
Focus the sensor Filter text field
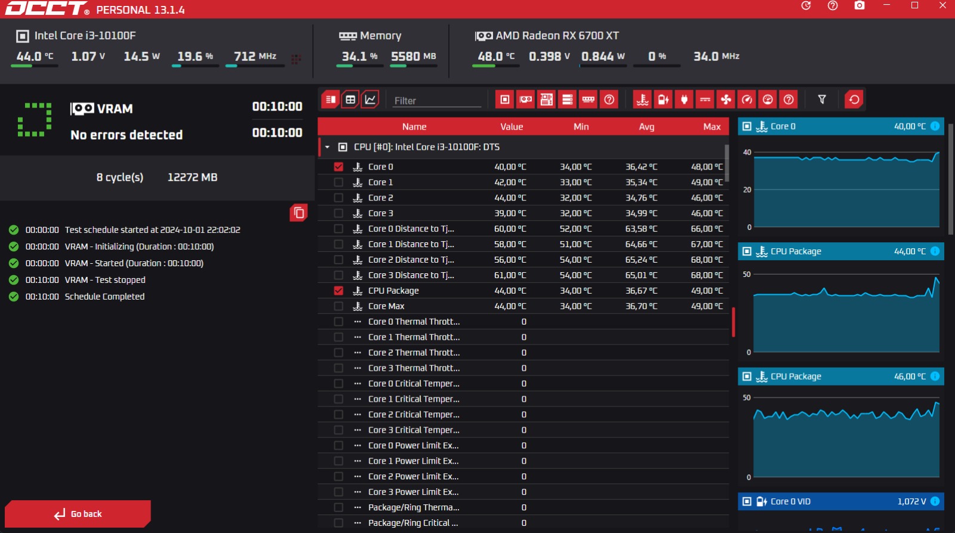tap(437, 100)
